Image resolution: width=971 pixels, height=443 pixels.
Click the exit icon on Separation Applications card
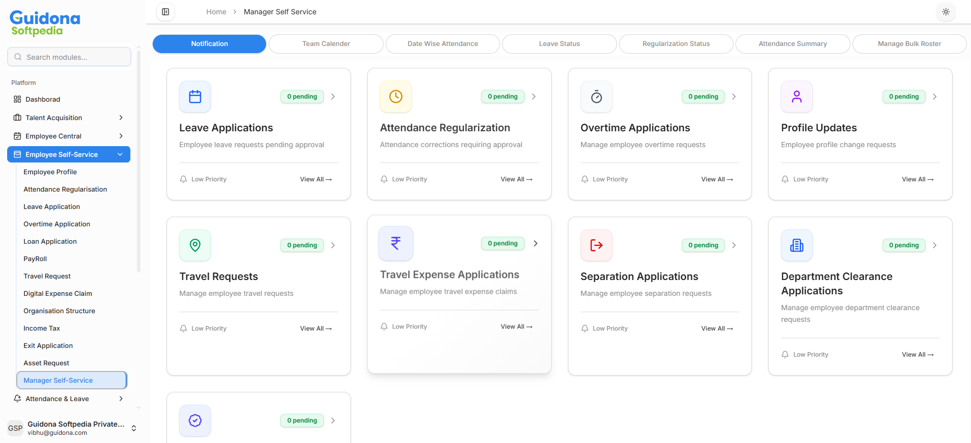pos(596,245)
